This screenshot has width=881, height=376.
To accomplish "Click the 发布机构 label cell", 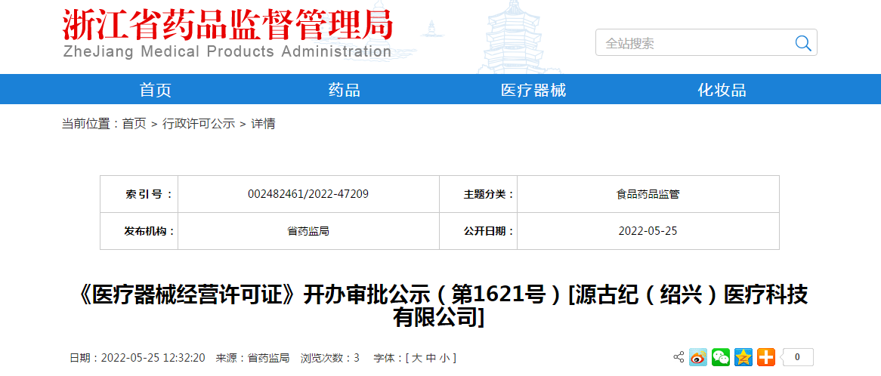I will click(139, 230).
